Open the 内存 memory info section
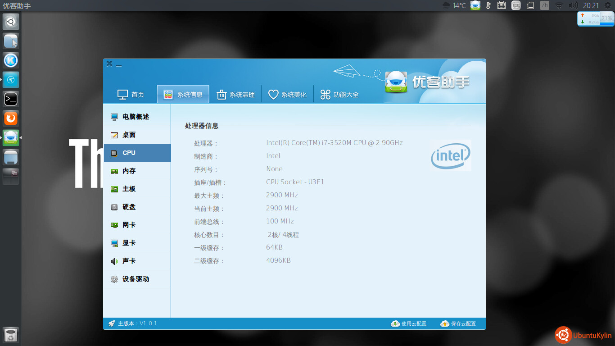Image resolution: width=615 pixels, height=346 pixels. point(129,171)
